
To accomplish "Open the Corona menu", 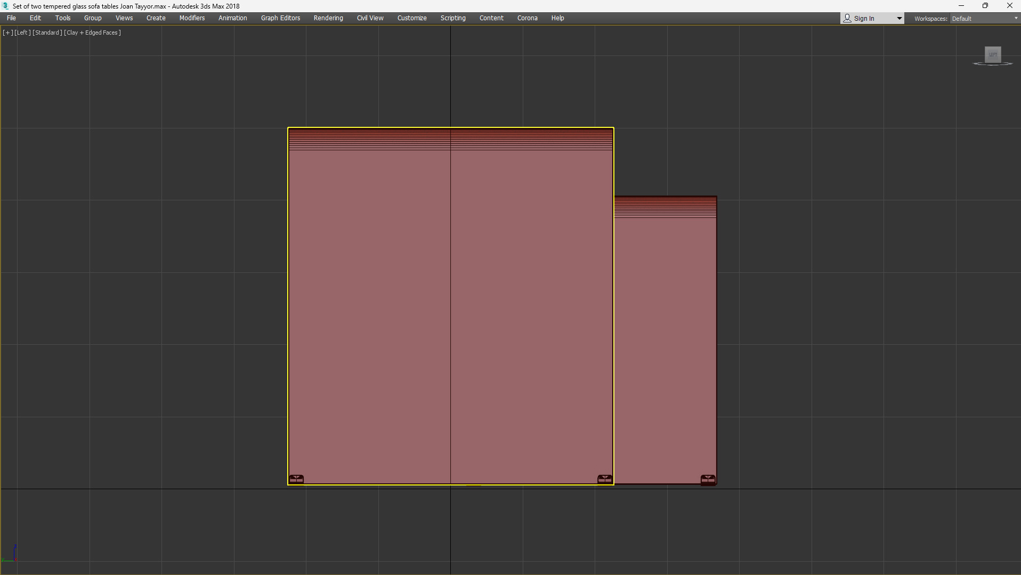I will pos(528,18).
